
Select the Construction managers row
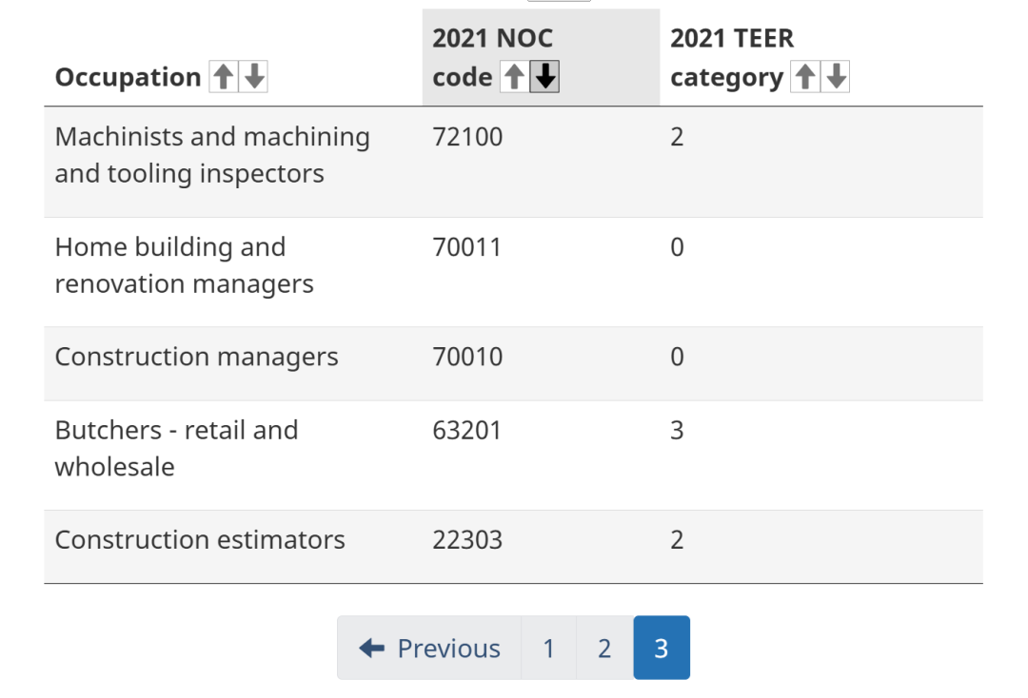pyautogui.click(x=513, y=364)
